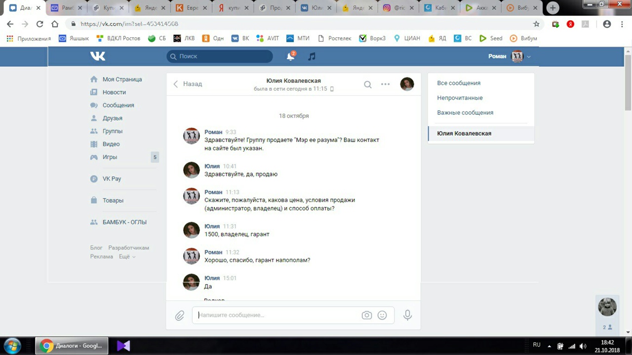The height and width of the screenshot is (355, 632).
Task: Open the music player icon
Action: (312, 57)
